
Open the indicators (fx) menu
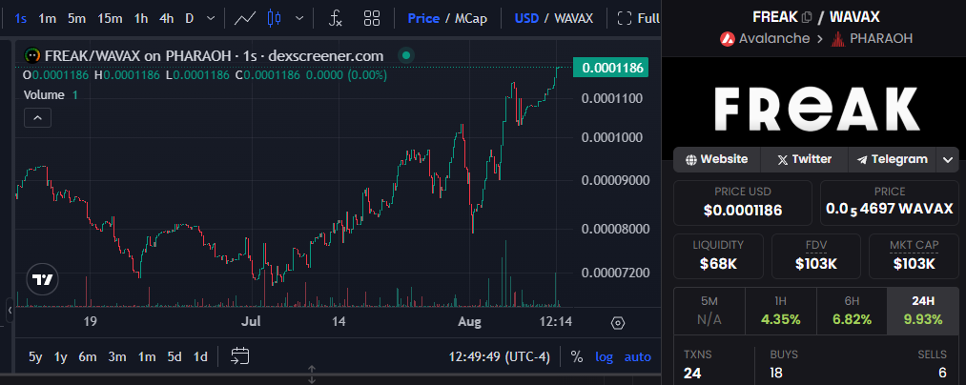(336, 18)
